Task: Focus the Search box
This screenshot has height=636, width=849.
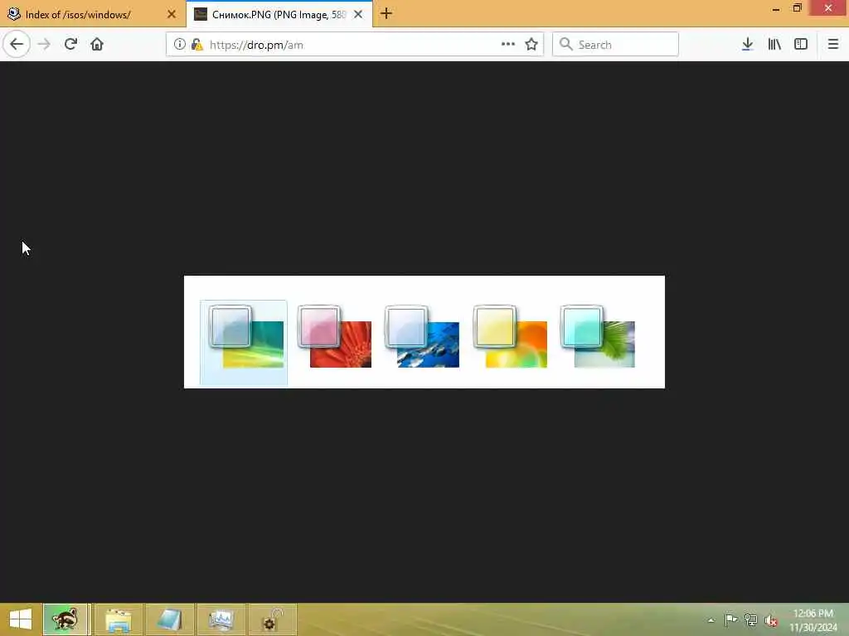Action: click(616, 45)
